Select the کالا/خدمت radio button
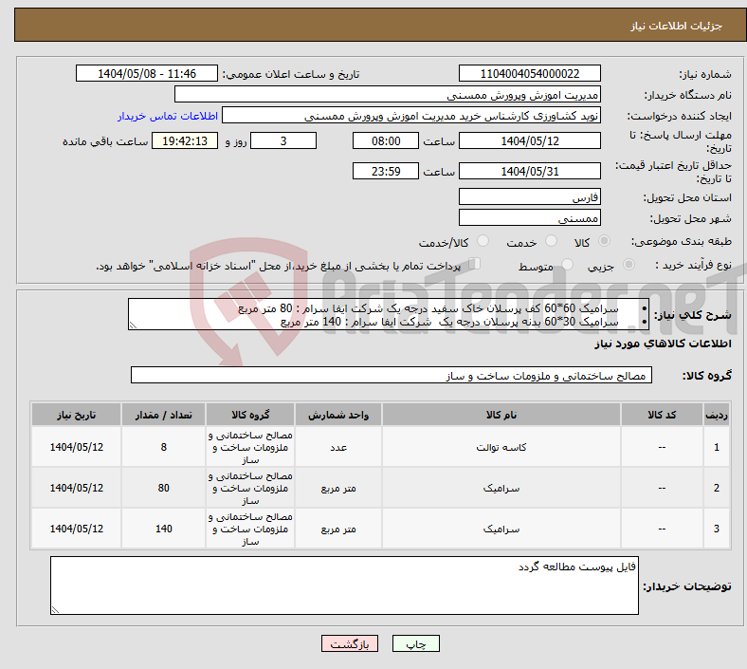Image resolution: width=747 pixels, height=669 pixels. (x=483, y=241)
